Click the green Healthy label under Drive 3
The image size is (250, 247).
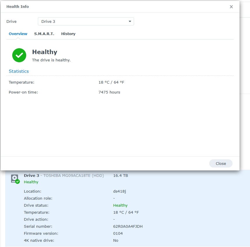point(31,182)
